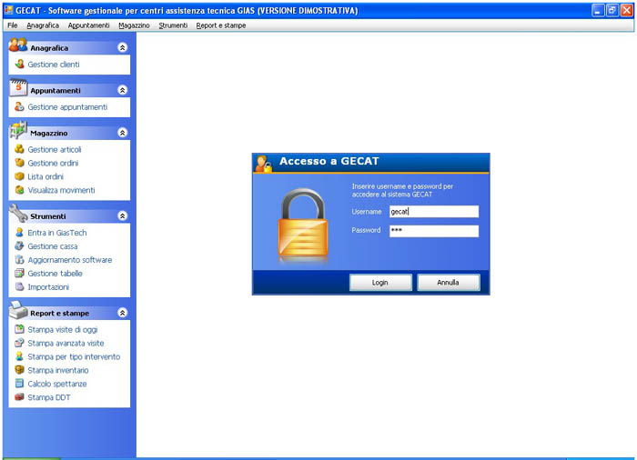Click the Stampa per tipo intervento icon

coord(19,356)
